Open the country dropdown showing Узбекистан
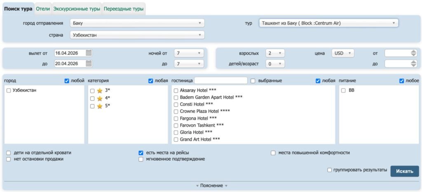The image size is (422, 192). click(137, 35)
